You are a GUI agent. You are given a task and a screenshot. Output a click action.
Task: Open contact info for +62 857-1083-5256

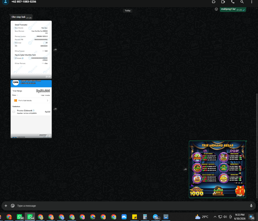pyautogui.click(x=24, y=2)
